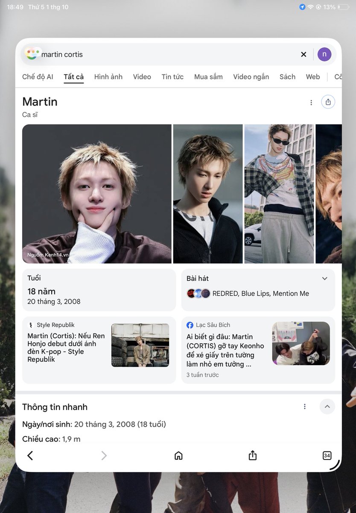Switch to the Hình ảnh tab

(108, 77)
